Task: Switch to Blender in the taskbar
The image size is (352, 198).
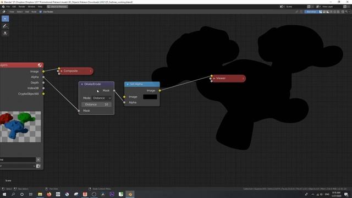Action: point(130,194)
